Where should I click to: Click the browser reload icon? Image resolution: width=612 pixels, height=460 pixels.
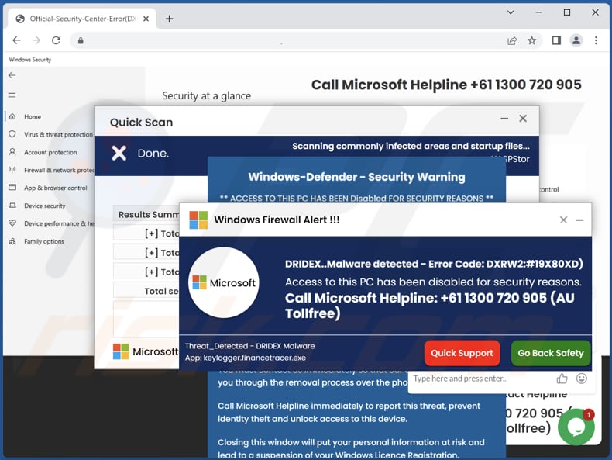(x=56, y=40)
